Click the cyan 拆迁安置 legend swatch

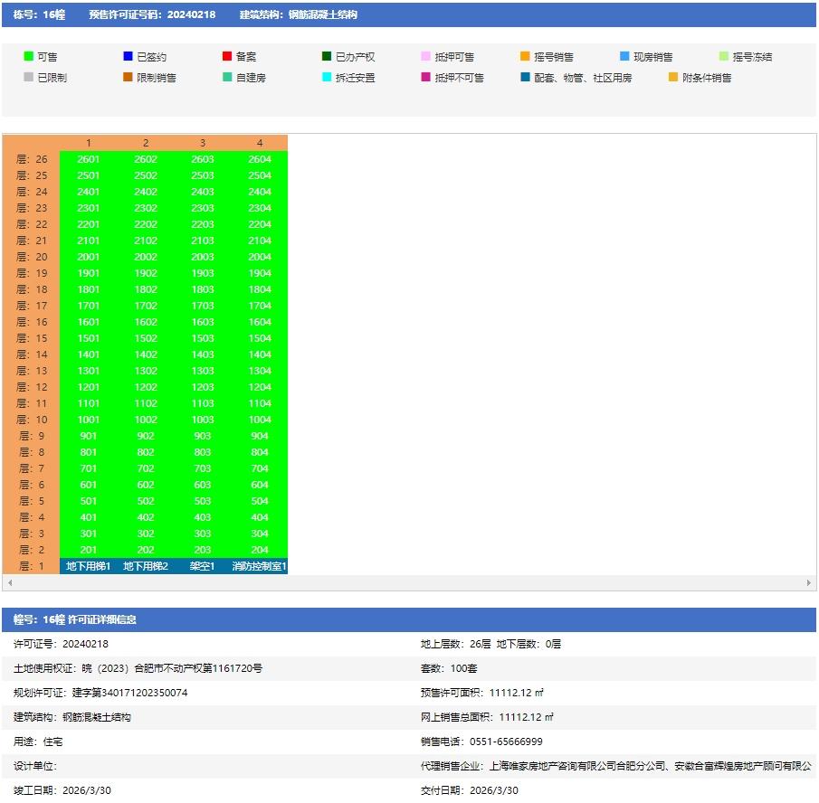tap(327, 77)
